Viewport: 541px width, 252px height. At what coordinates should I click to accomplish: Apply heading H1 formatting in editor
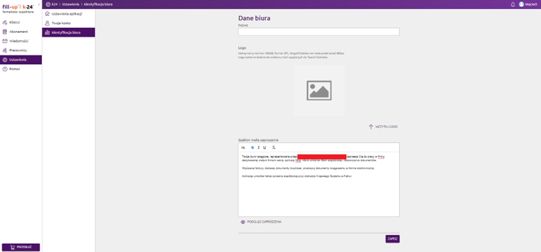pos(243,147)
